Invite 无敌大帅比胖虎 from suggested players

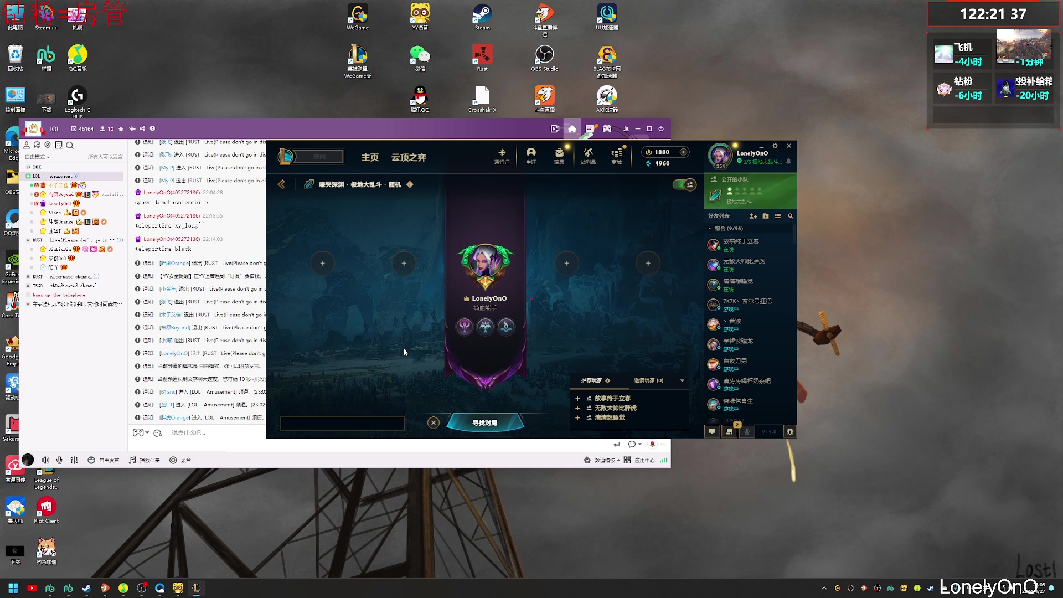point(577,408)
